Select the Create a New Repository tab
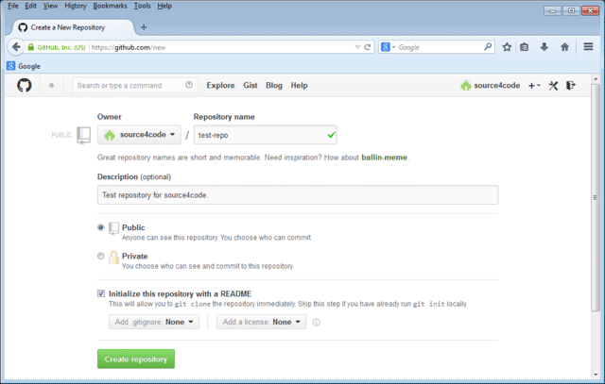 click(x=72, y=27)
